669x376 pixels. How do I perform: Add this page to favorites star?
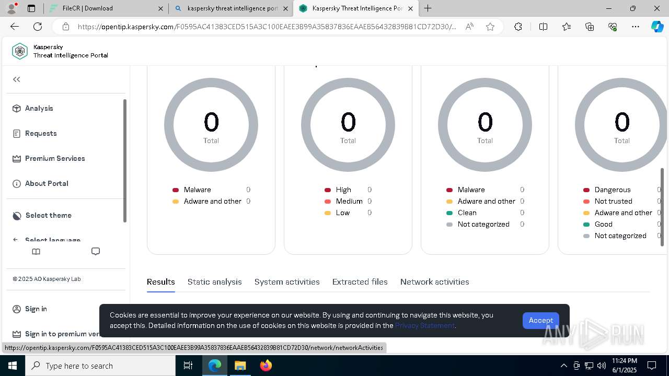[x=490, y=27]
